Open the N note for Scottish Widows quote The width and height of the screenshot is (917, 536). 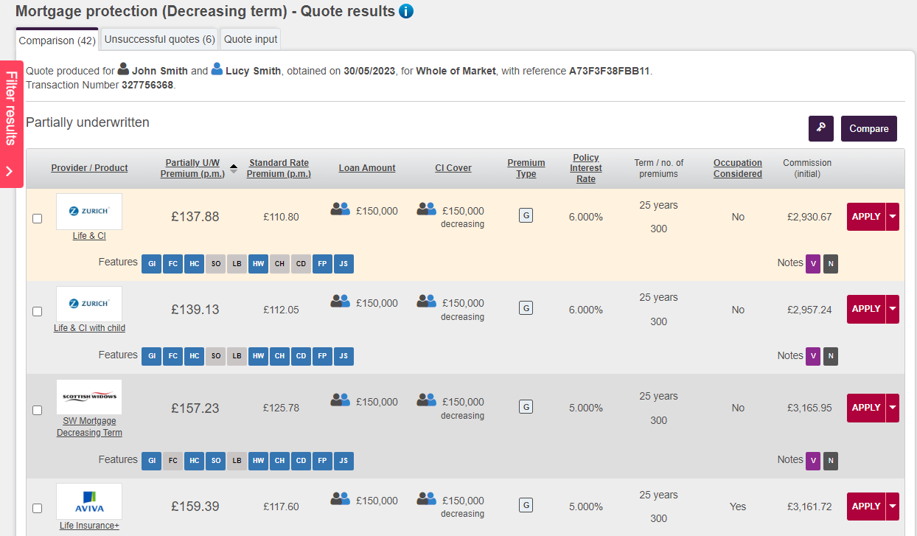tap(831, 462)
